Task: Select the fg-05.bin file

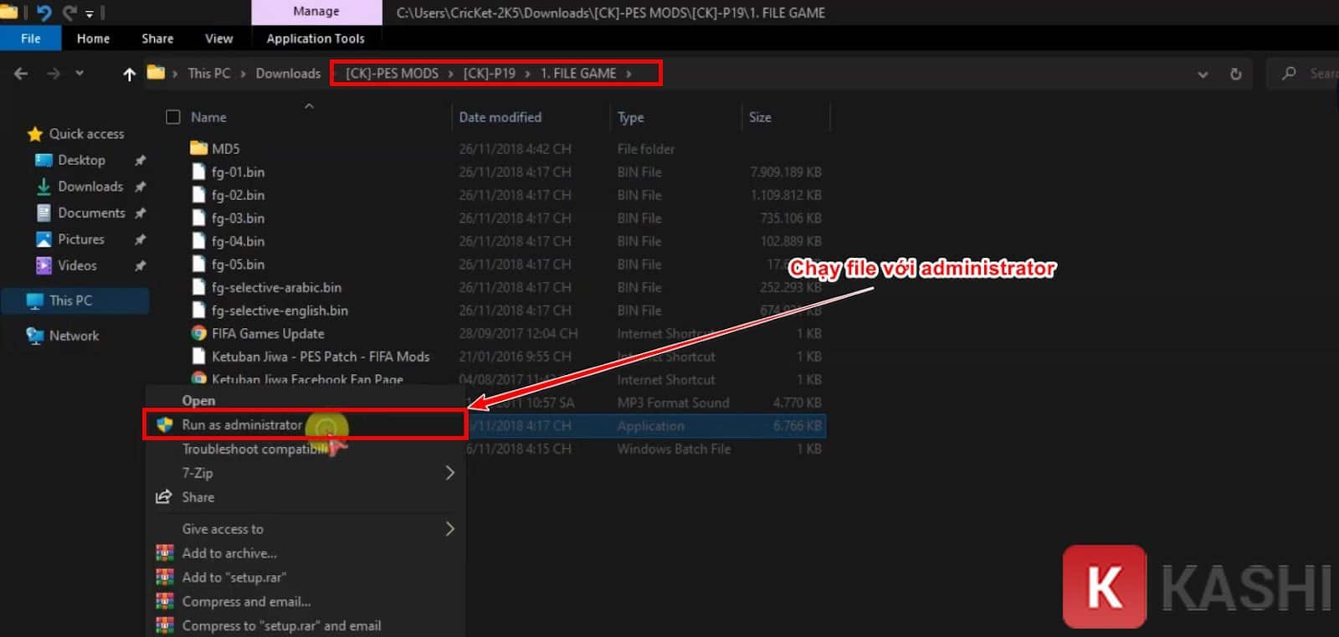Action: tap(238, 264)
